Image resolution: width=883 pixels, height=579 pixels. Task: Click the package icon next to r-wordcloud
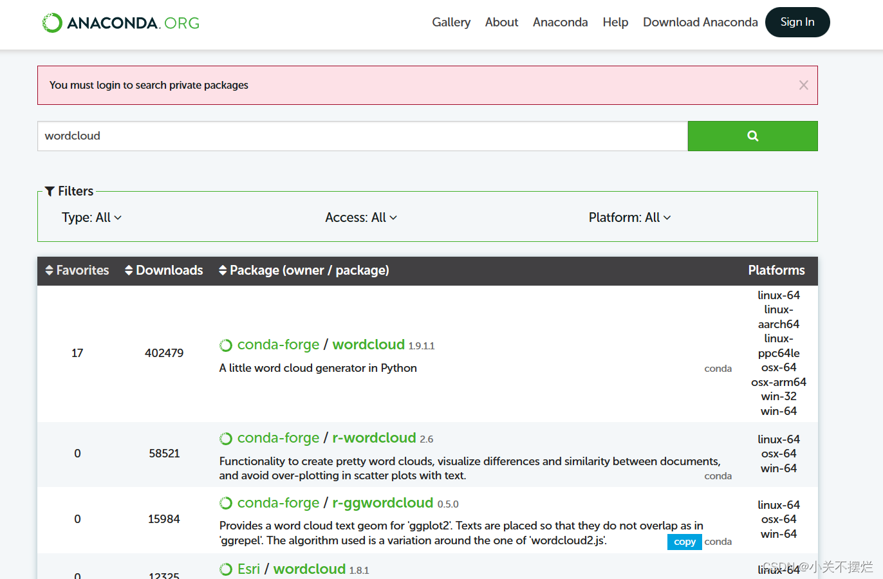(226, 438)
